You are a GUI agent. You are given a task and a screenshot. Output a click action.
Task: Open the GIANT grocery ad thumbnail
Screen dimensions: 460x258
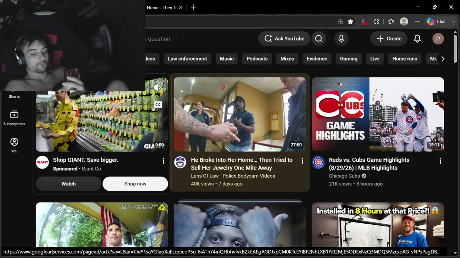click(102, 121)
